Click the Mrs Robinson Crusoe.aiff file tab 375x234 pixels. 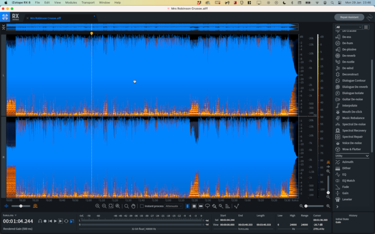[x=45, y=18]
